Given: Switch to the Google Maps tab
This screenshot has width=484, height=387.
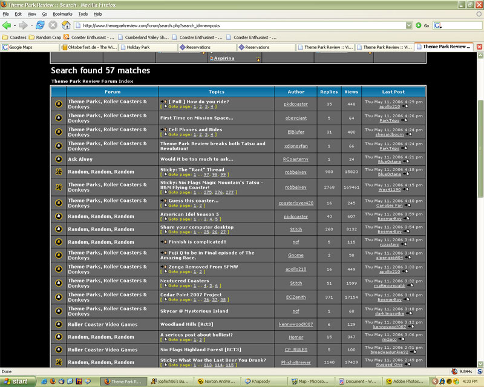Looking at the screenshot, I should coord(30,47).
